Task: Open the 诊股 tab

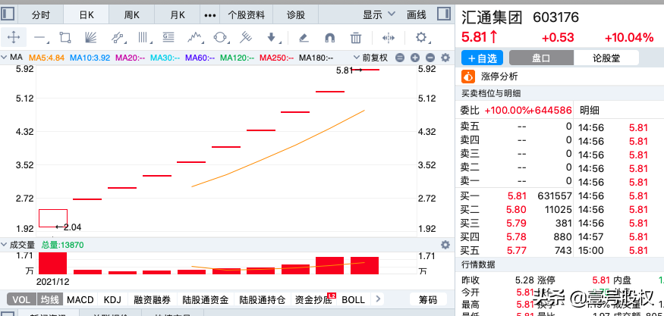Action: click(296, 15)
